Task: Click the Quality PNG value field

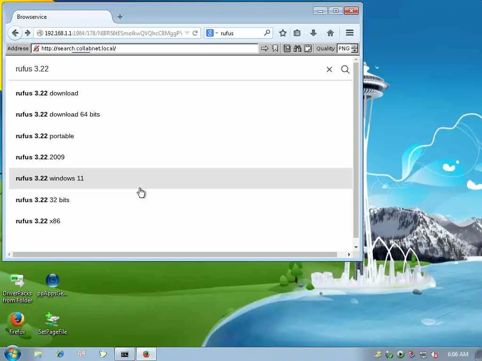Action: [x=344, y=48]
